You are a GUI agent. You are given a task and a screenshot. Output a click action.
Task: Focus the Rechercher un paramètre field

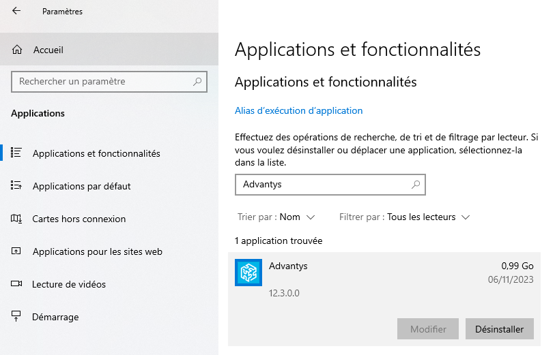click(x=102, y=82)
